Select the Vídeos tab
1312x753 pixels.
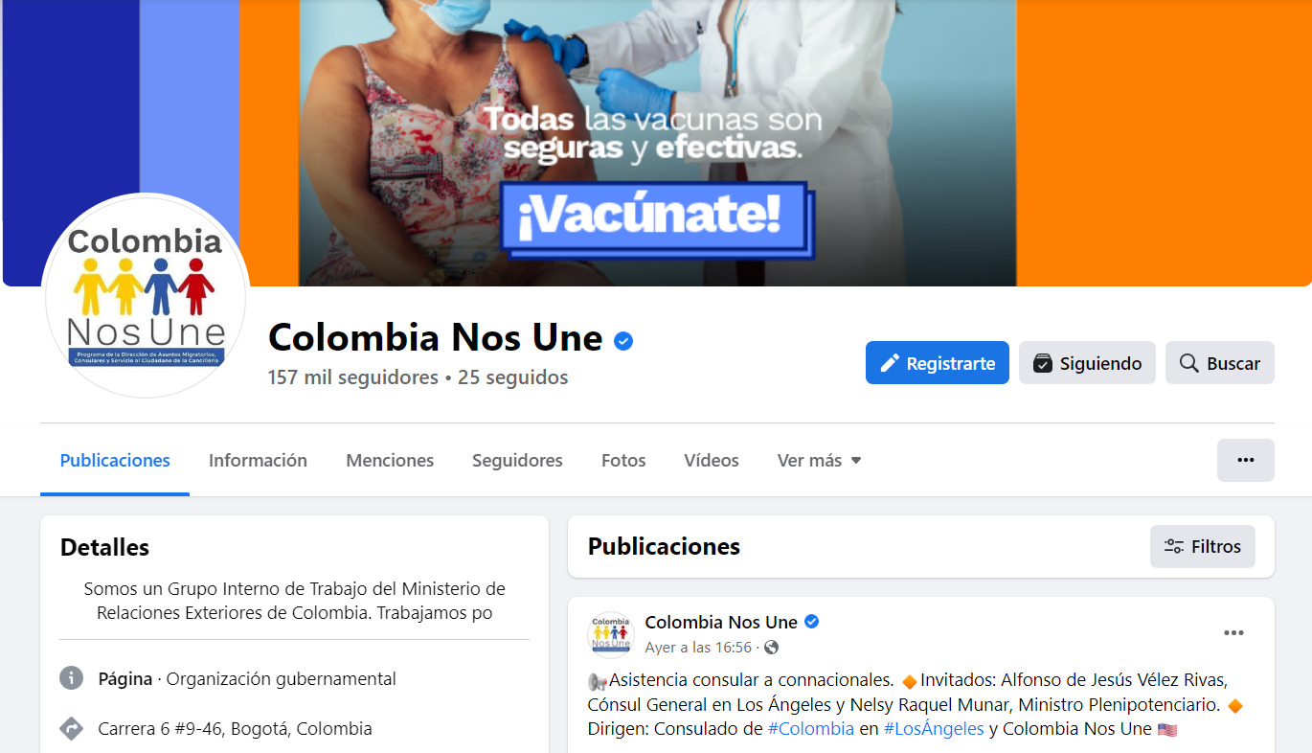[x=712, y=461]
